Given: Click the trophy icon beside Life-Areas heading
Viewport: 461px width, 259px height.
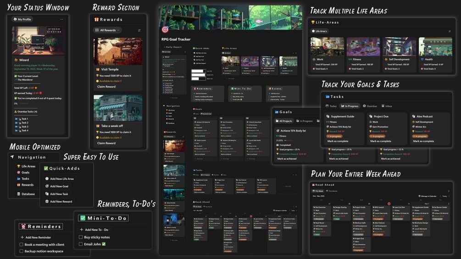Looking at the screenshot, I should (313, 22).
